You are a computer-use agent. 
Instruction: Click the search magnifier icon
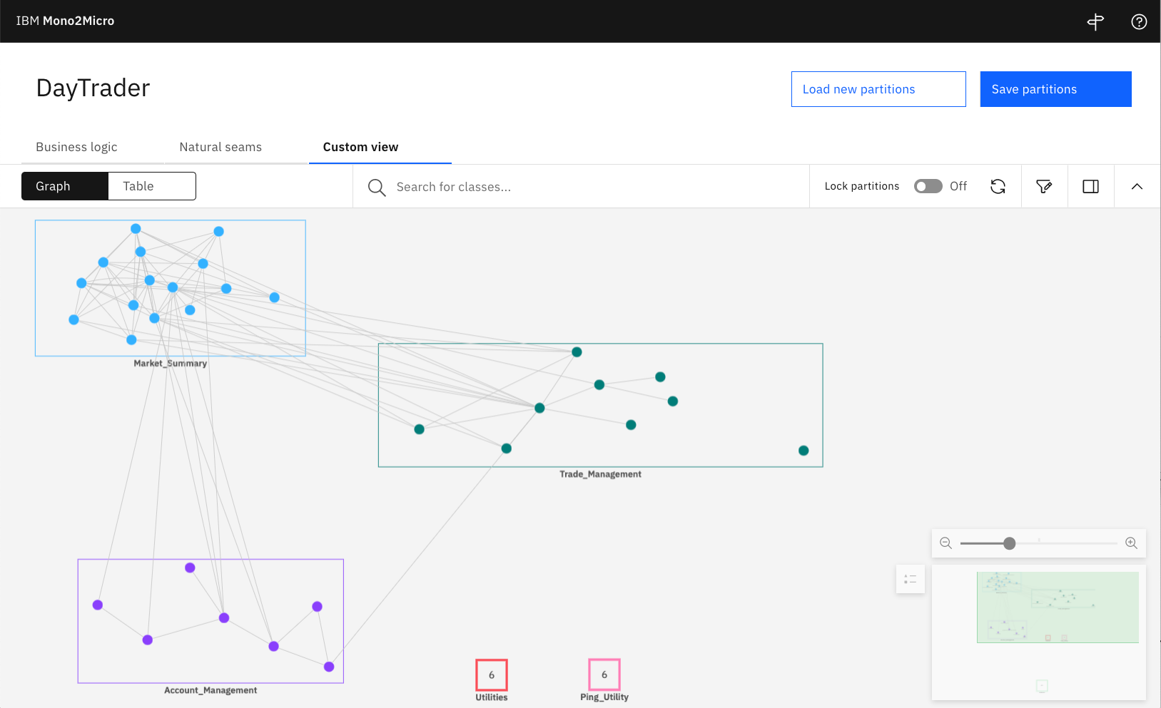coord(377,188)
